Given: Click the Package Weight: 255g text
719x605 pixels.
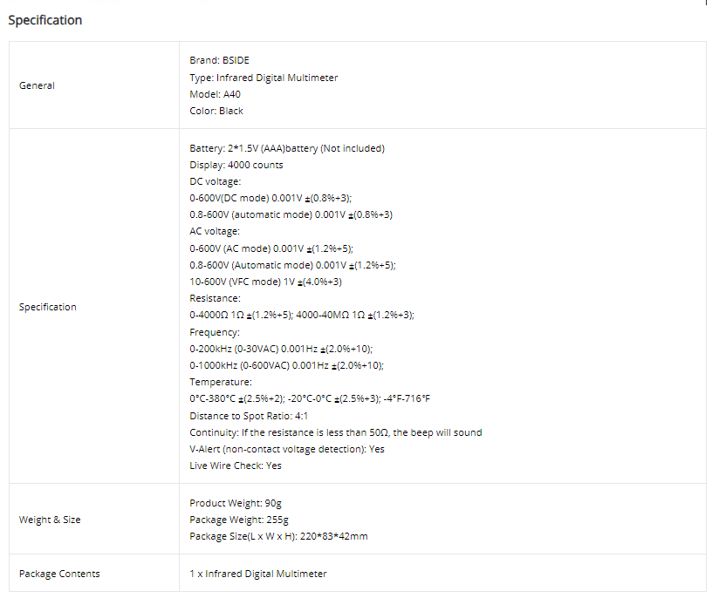Looking at the screenshot, I should pos(239,520).
